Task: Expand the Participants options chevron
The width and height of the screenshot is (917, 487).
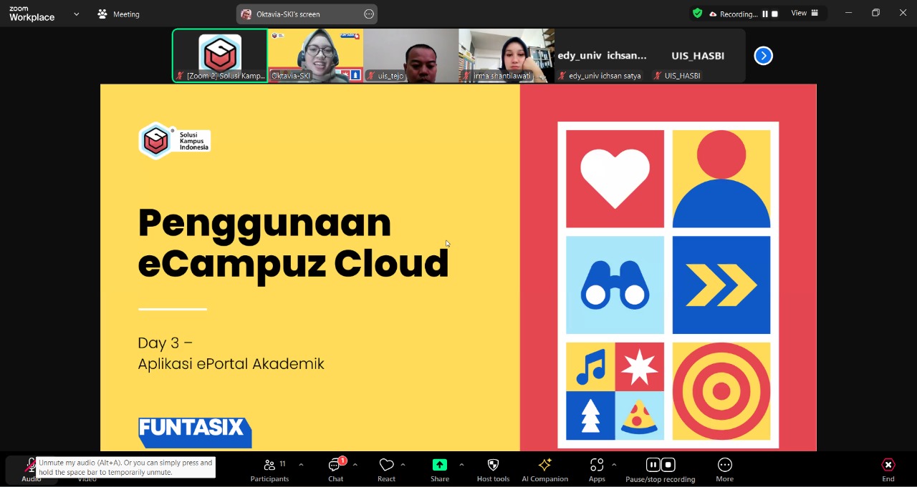Action: (x=301, y=465)
